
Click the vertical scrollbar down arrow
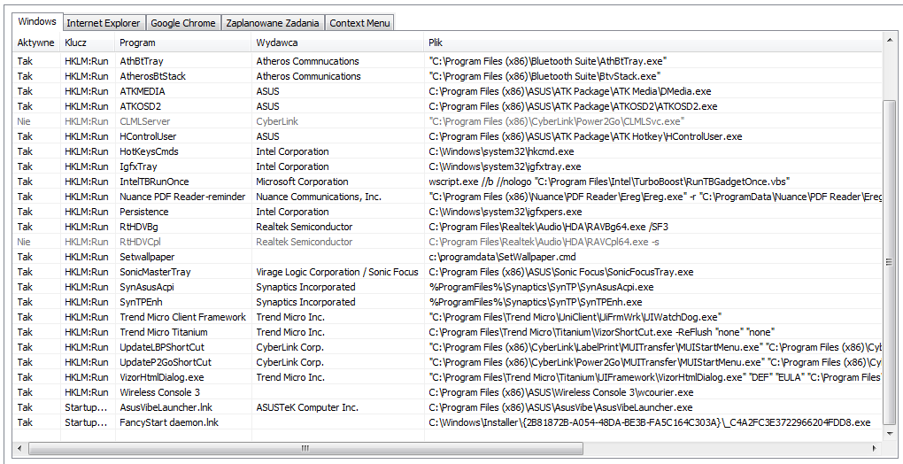pos(890,434)
